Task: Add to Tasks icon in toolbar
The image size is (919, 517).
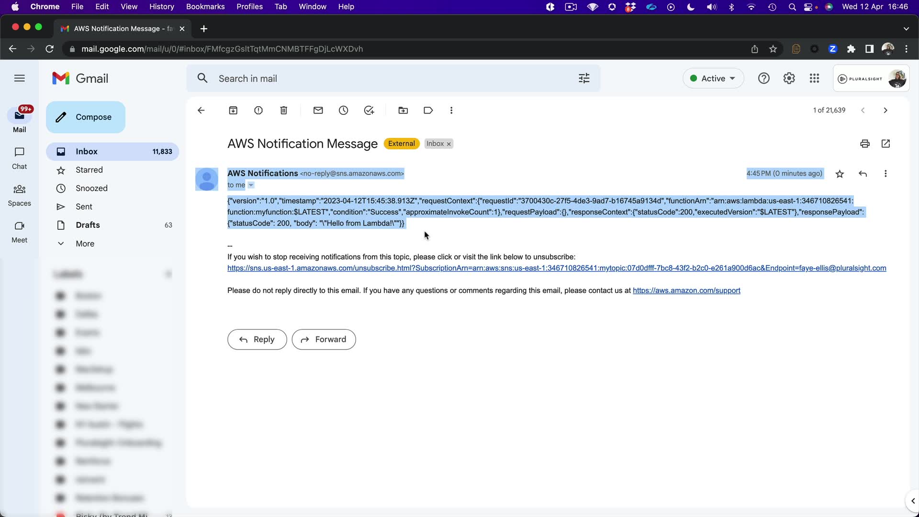Action: point(369,111)
